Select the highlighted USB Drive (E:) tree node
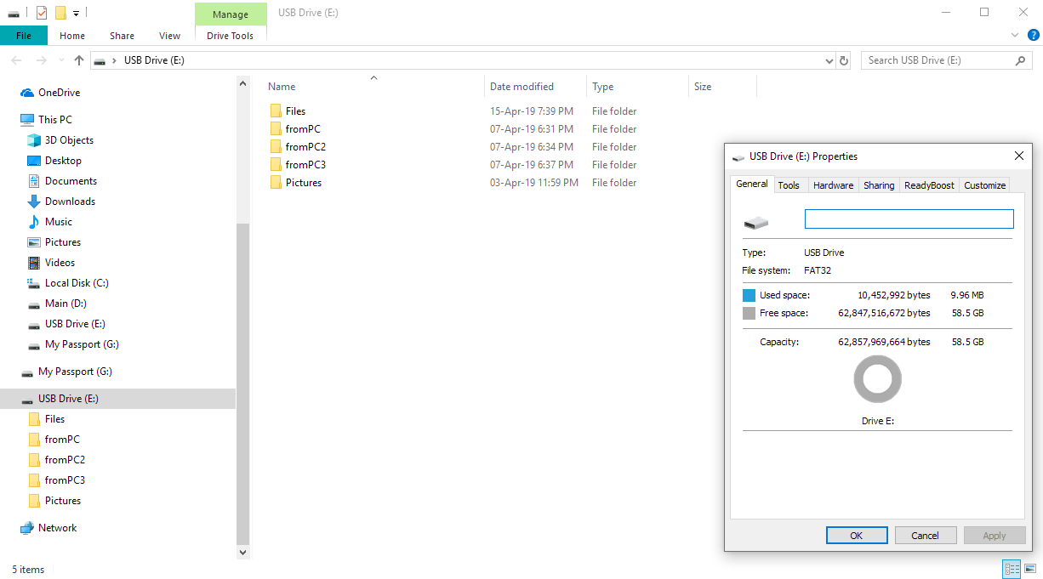This screenshot has width=1043, height=579. click(117, 399)
